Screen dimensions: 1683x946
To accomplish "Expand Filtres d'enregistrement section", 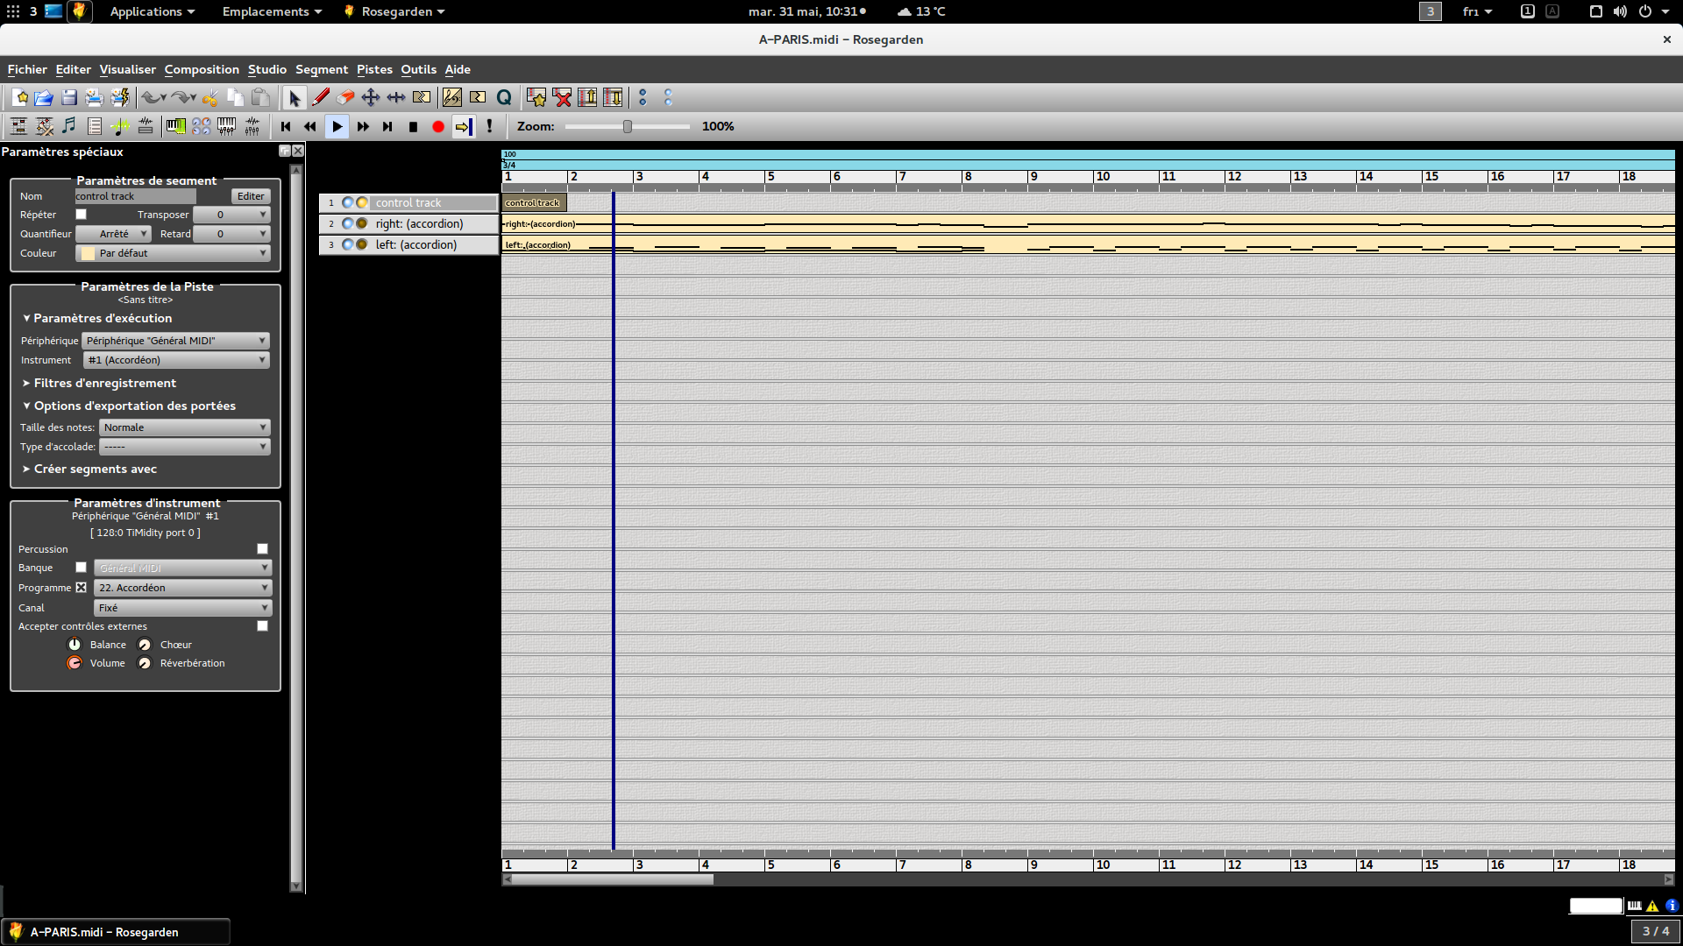I will pos(104,383).
